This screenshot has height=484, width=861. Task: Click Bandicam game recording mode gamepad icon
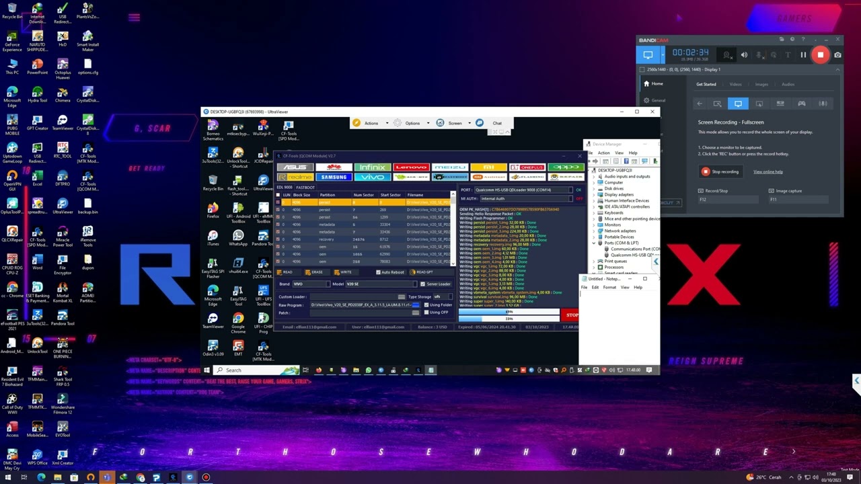[x=801, y=104]
